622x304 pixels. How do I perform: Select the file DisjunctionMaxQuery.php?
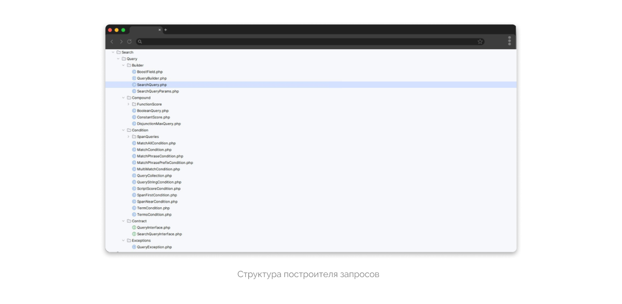point(159,124)
